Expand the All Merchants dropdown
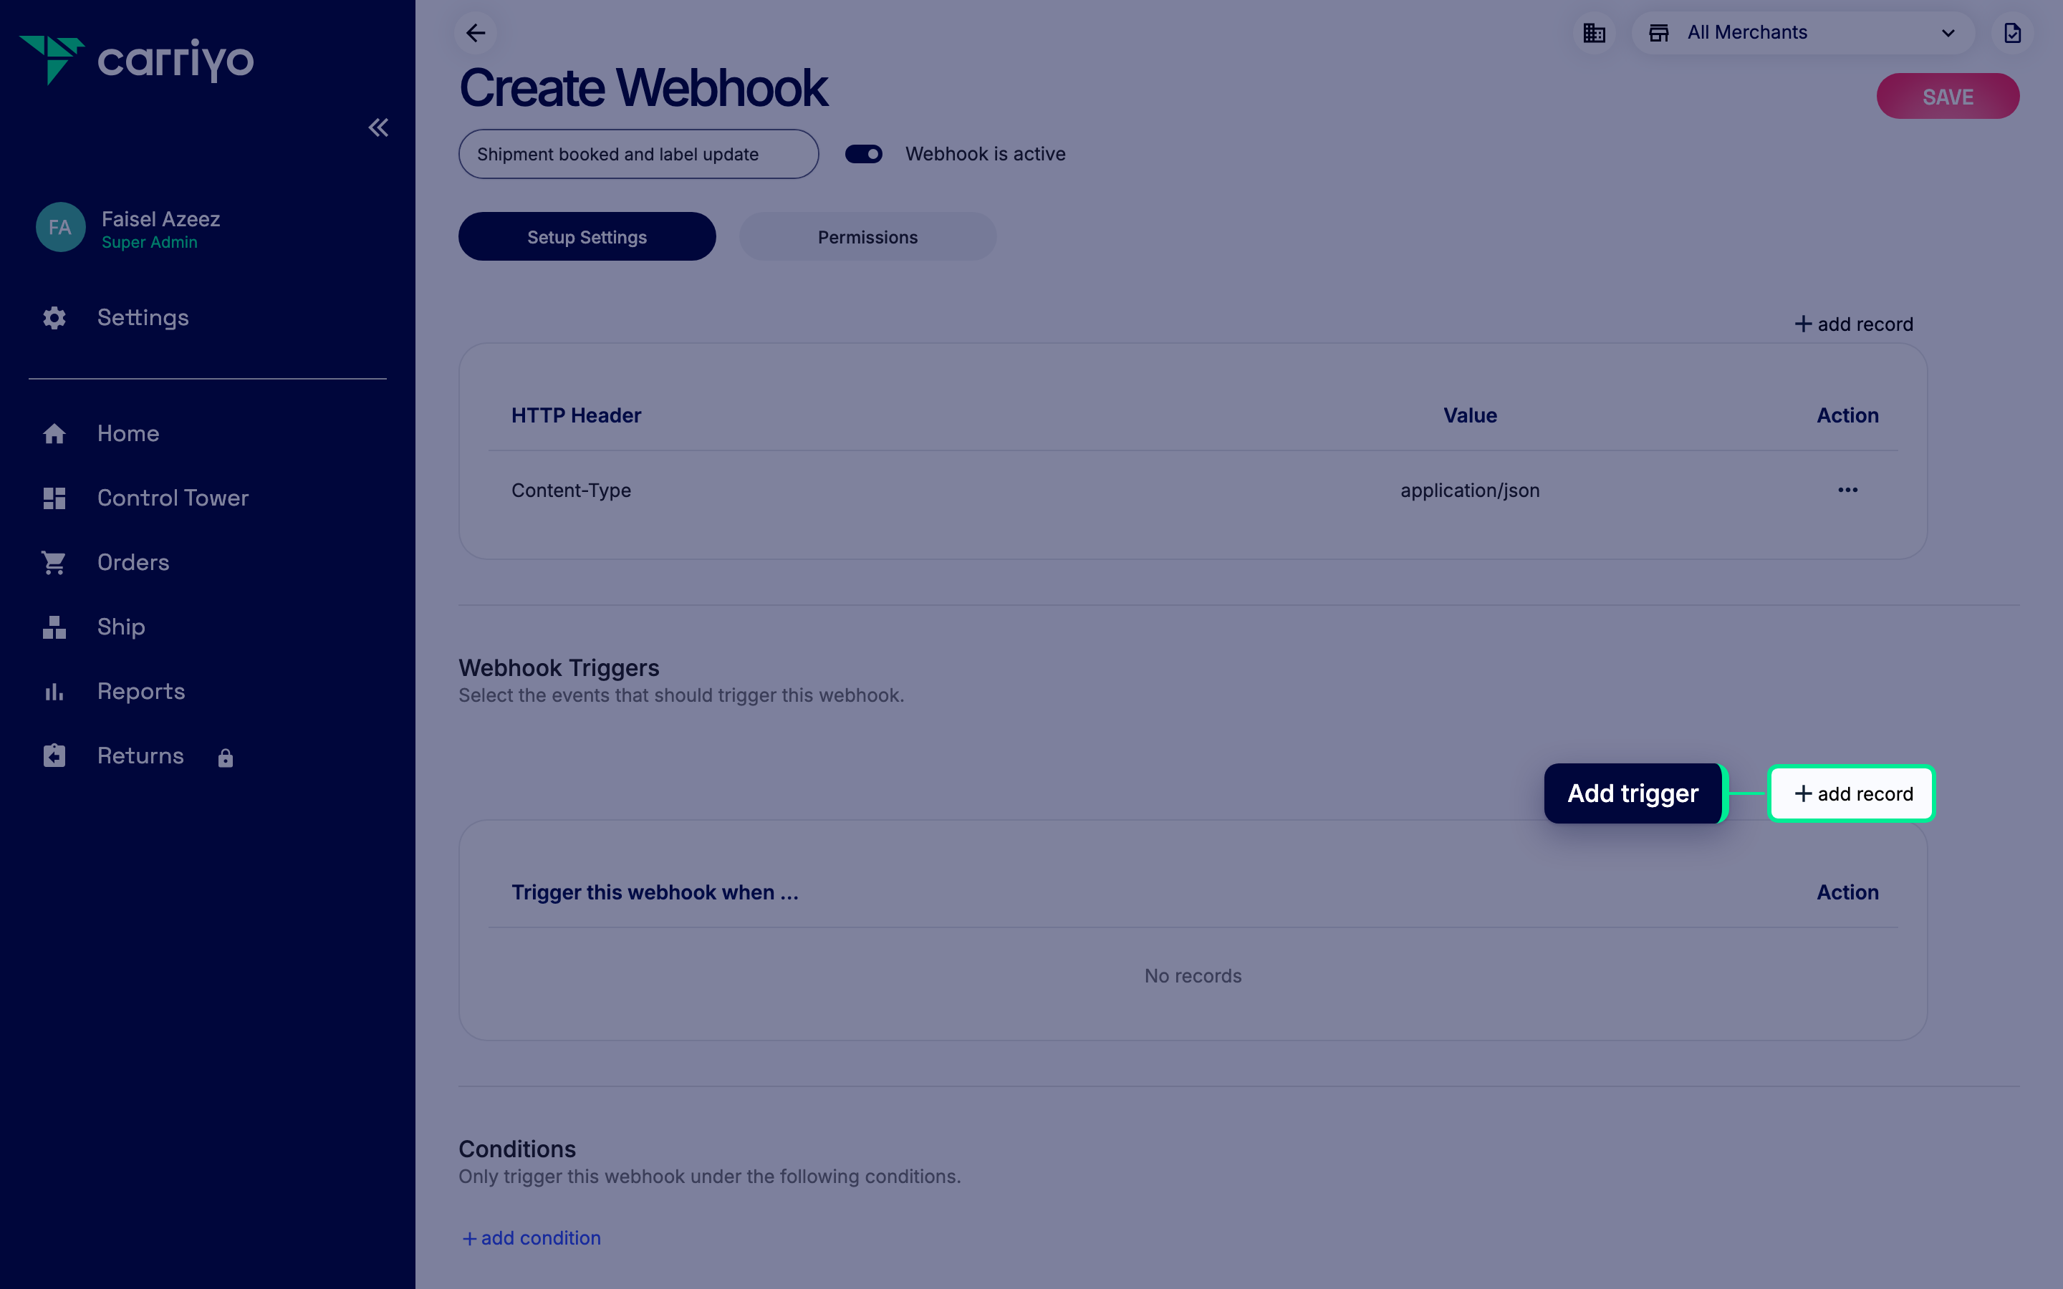The height and width of the screenshot is (1289, 2063). click(x=1802, y=33)
